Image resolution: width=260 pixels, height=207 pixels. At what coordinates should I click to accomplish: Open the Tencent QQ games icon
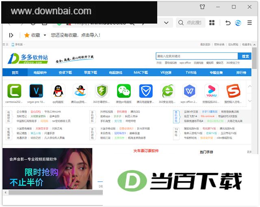80,91
